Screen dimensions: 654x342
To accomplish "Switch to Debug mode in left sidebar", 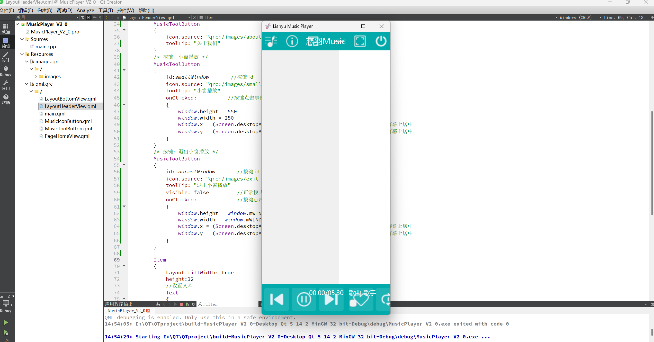I will tap(6, 71).
